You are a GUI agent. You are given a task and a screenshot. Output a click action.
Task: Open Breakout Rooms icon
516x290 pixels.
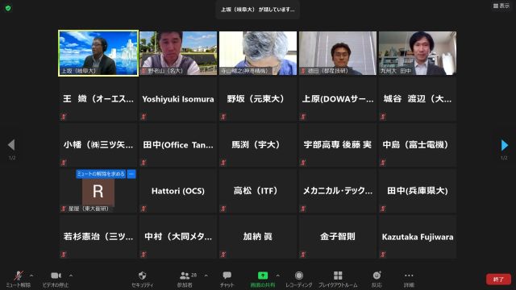pos(338,275)
